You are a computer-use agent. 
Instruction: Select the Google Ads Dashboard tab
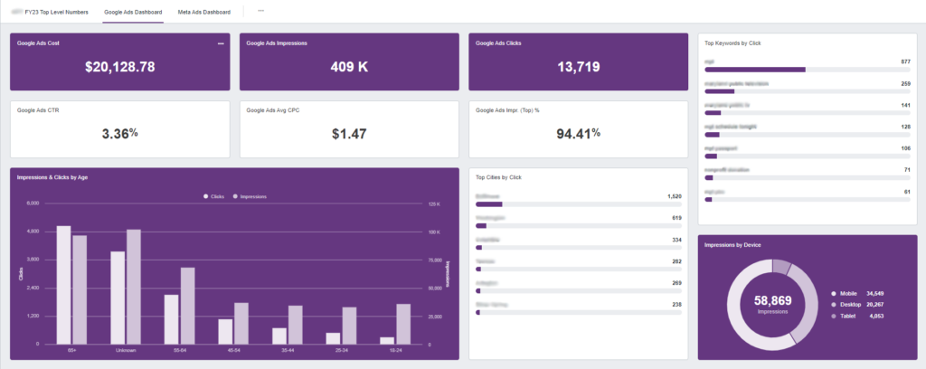pyautogui.click(x=133, y=12)
